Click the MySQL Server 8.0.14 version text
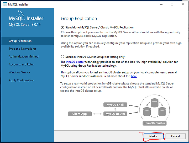The image size is (189, 143). pos(25,25)
